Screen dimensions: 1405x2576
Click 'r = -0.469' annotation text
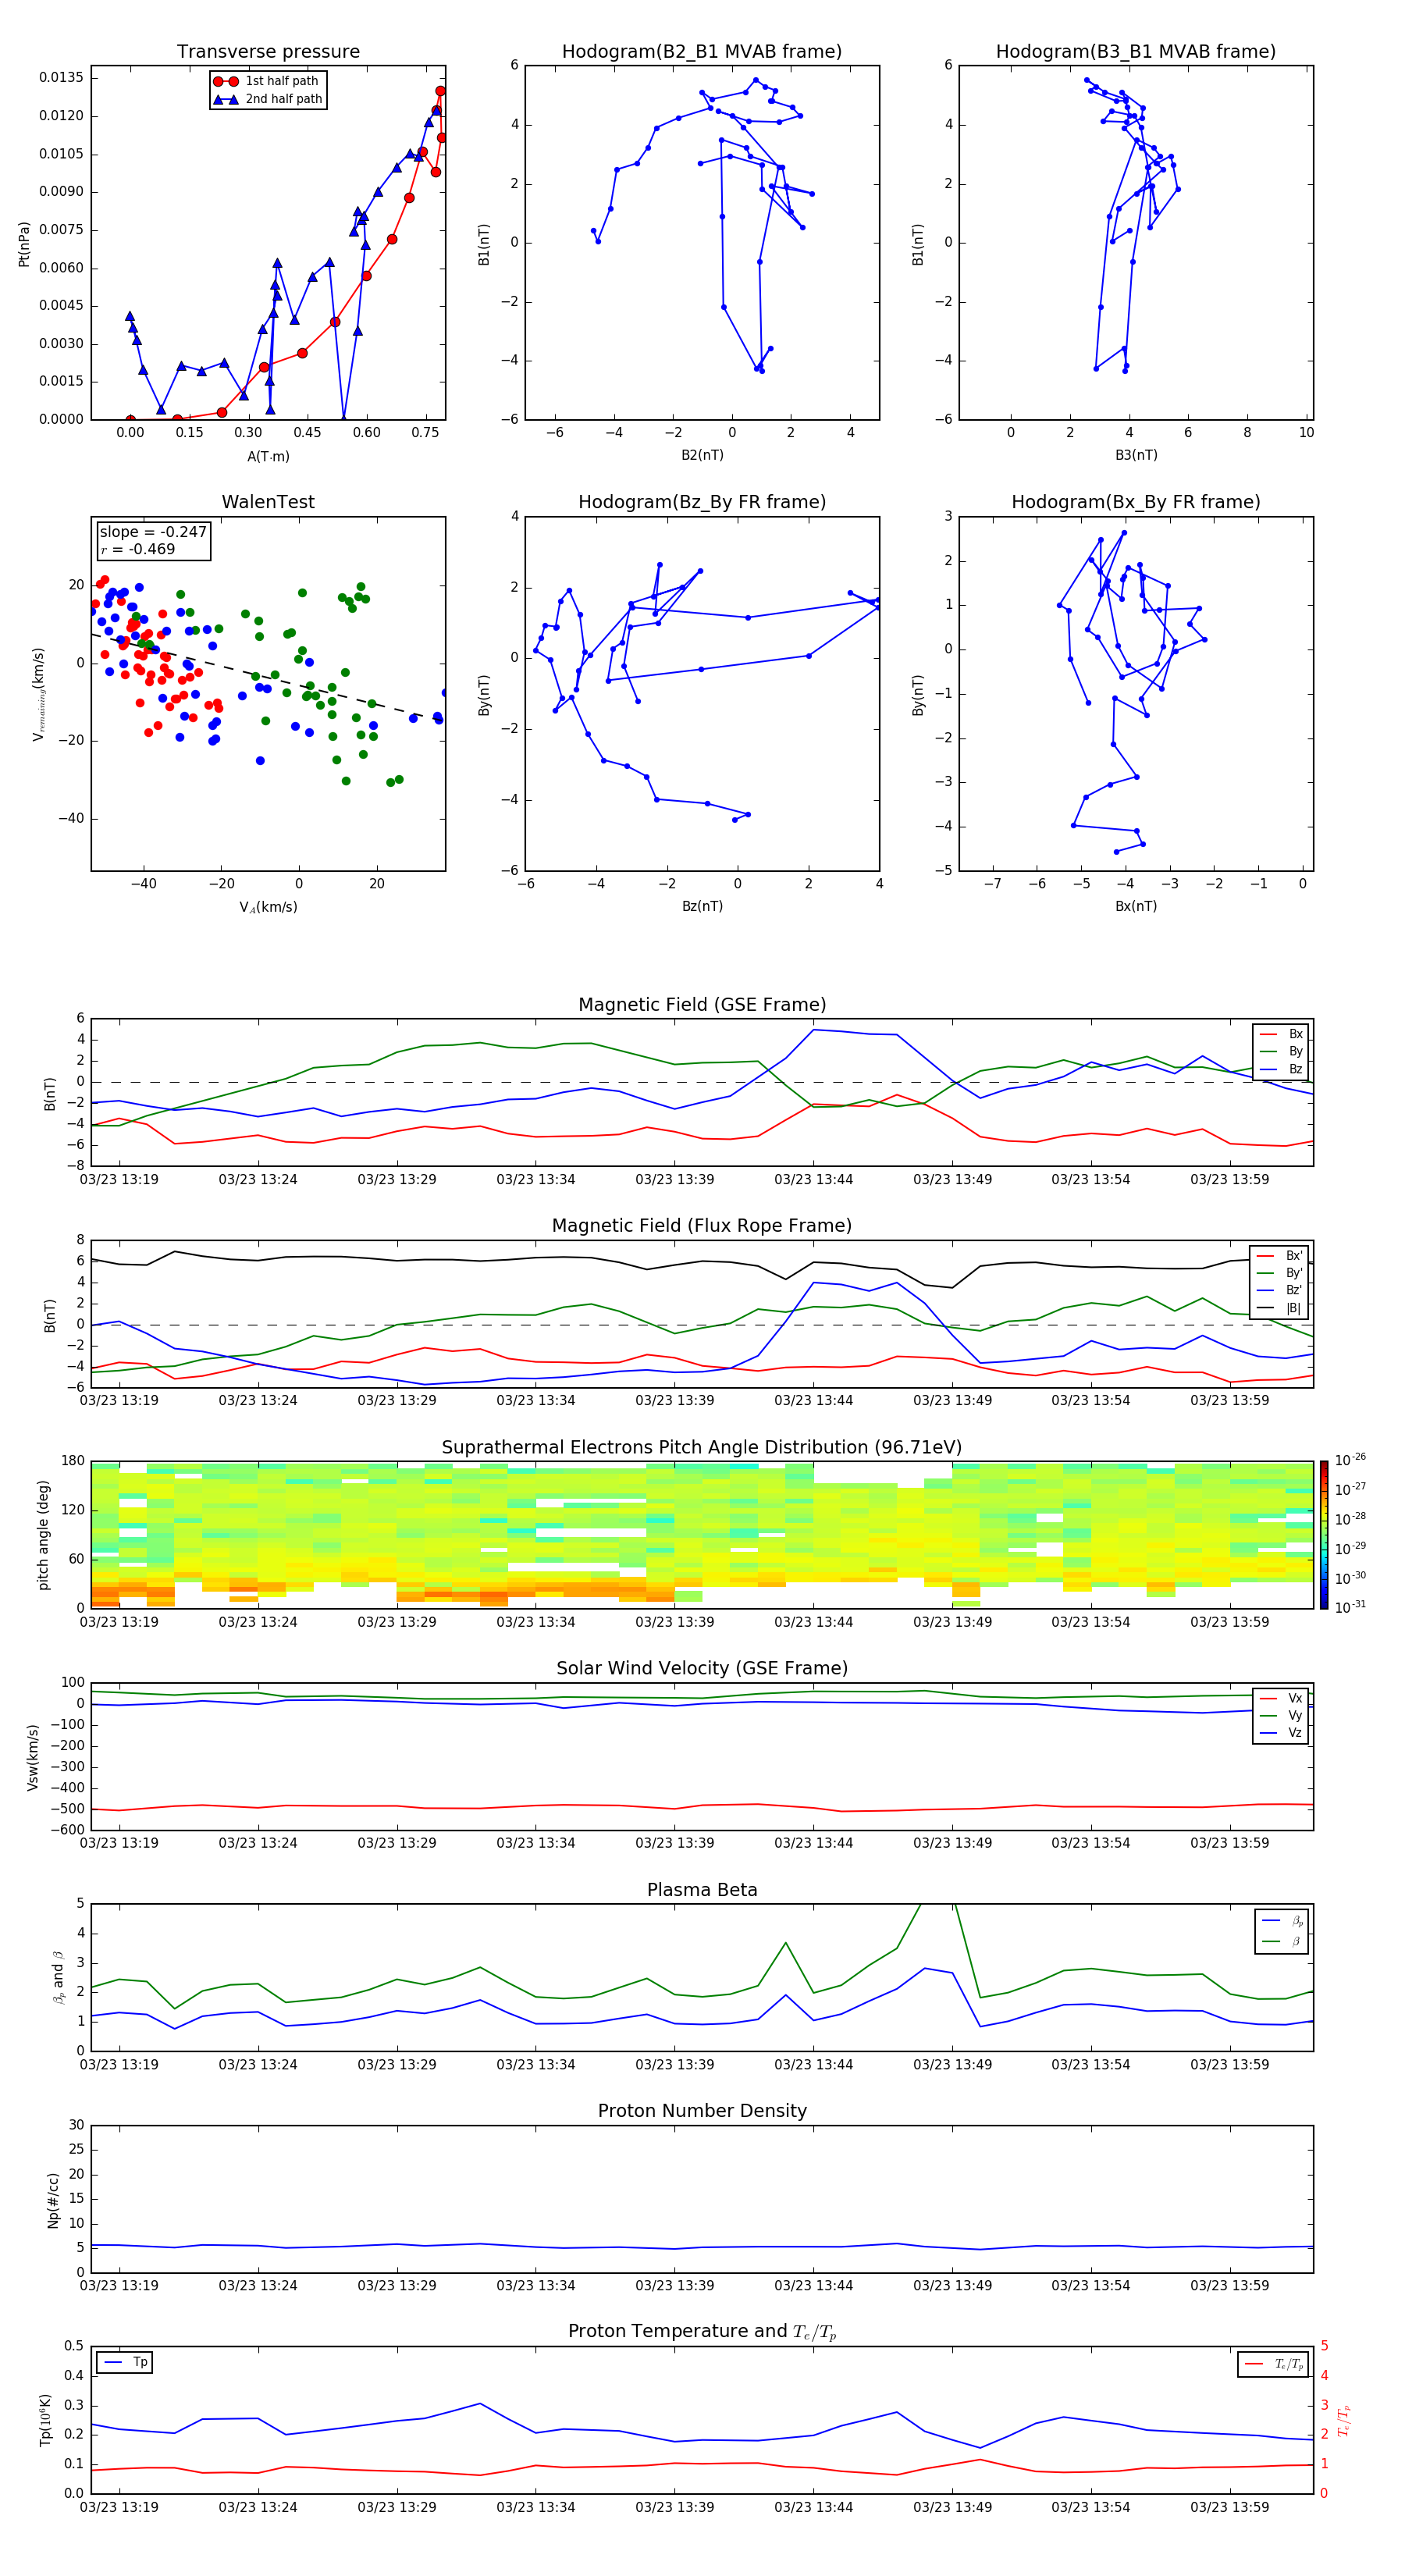[138, 549]
